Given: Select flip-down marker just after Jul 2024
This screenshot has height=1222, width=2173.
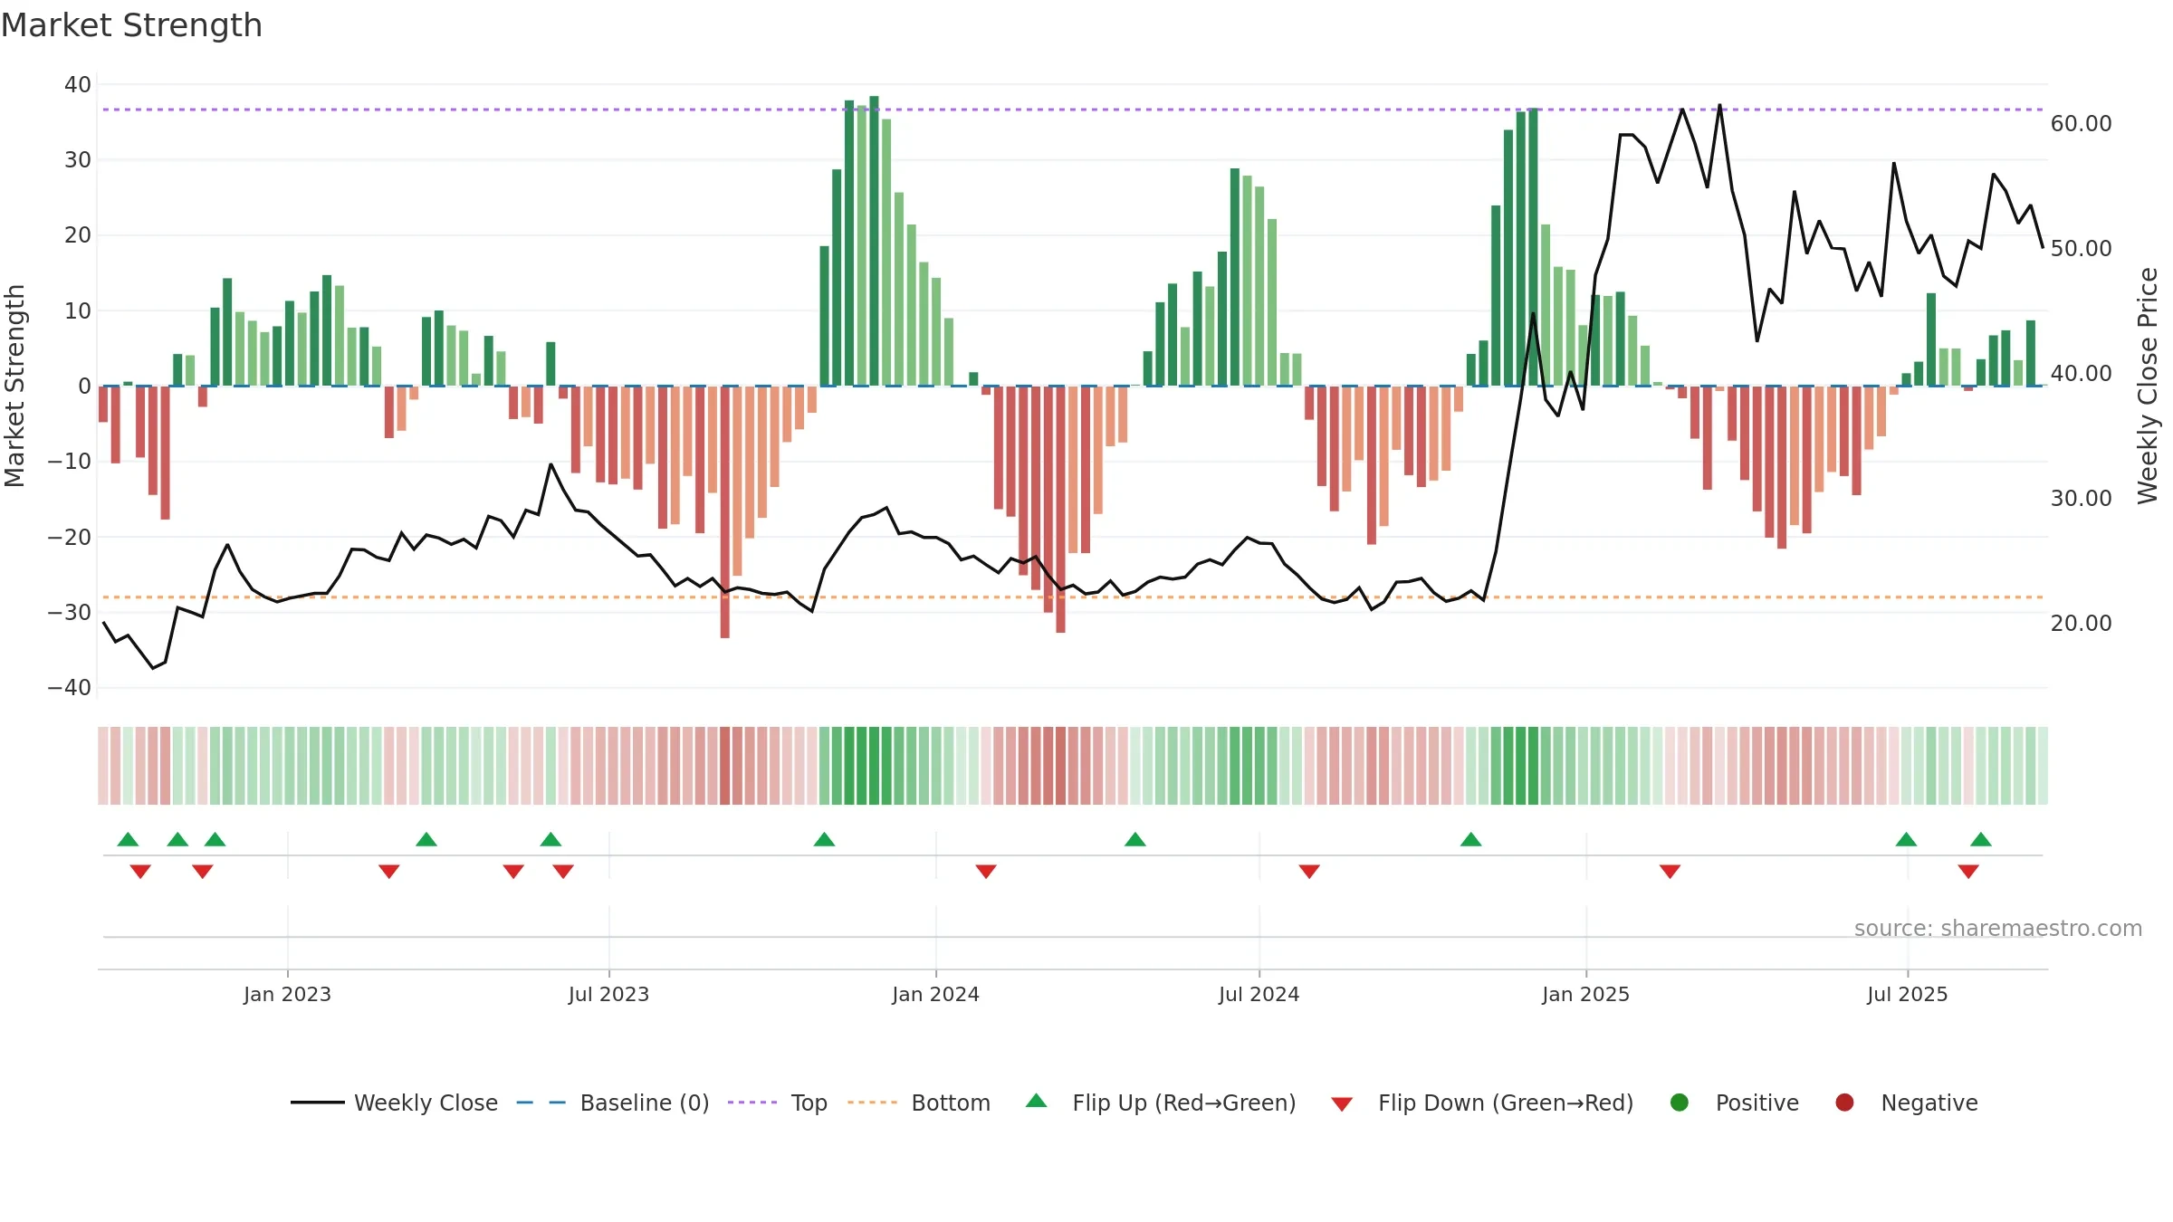Looking at the screenshot, I should coord(1309,872).
